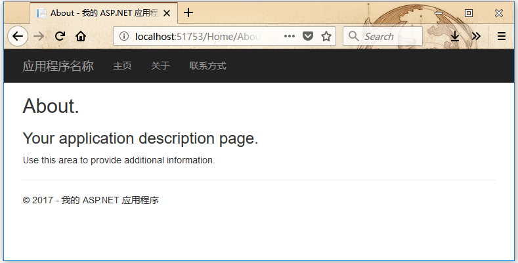Click the forward navigation arrow
Screen dimensions: 518x263
[x=39, y=37]
